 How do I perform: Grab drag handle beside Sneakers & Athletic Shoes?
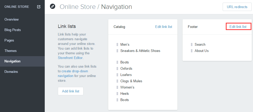point(117,51)
